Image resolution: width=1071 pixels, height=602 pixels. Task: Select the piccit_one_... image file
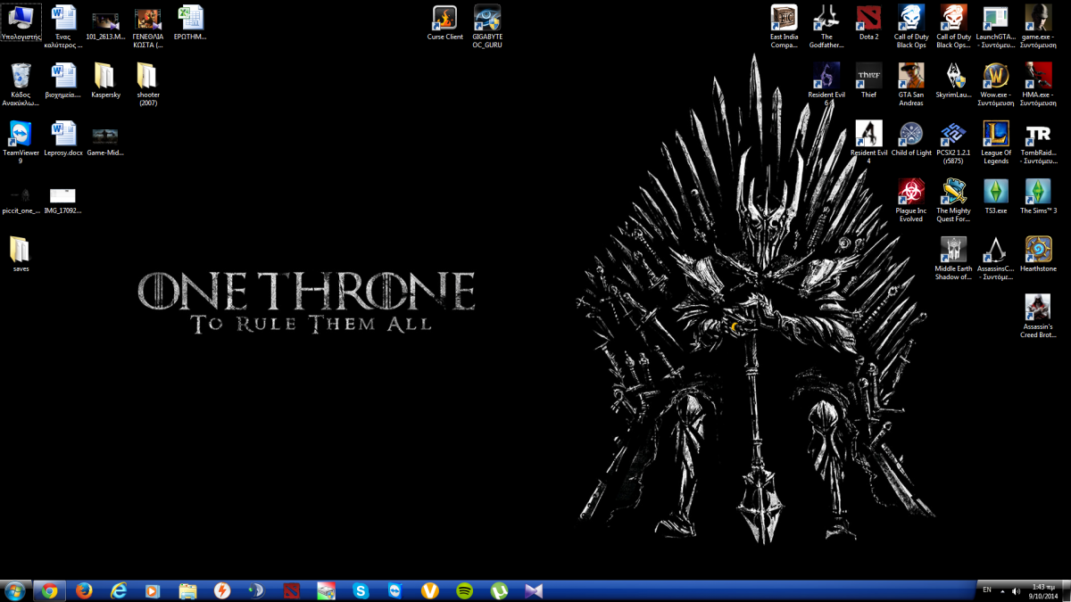pyautogui.click(x=21, y=202)
